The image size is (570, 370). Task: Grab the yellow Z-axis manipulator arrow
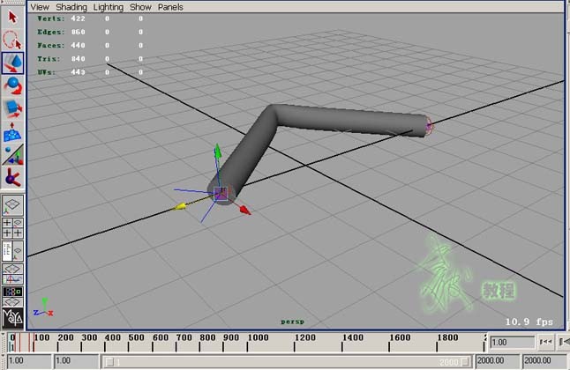(179, 207)
